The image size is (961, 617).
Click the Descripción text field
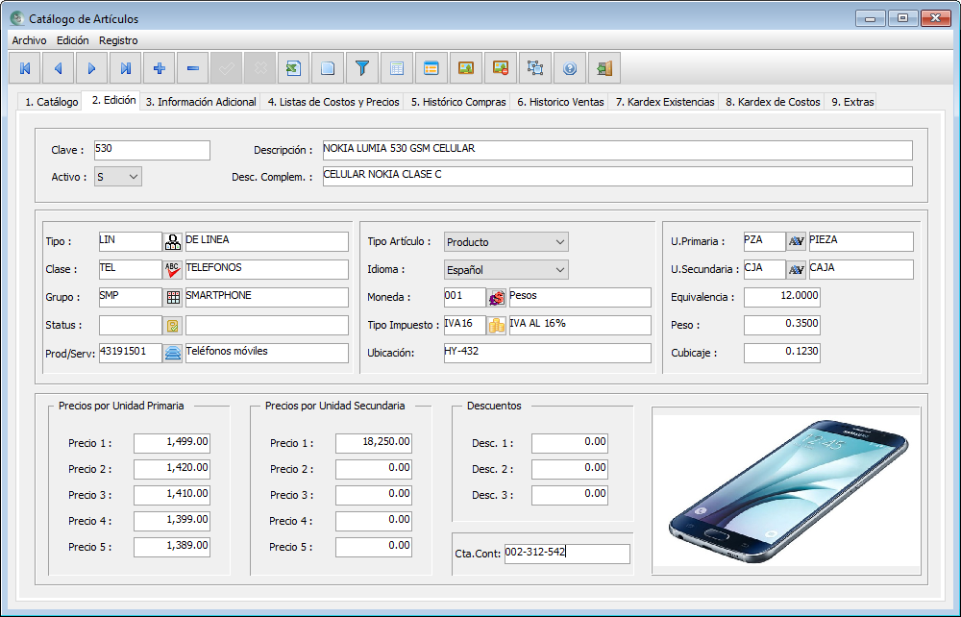tap(617, 150)
